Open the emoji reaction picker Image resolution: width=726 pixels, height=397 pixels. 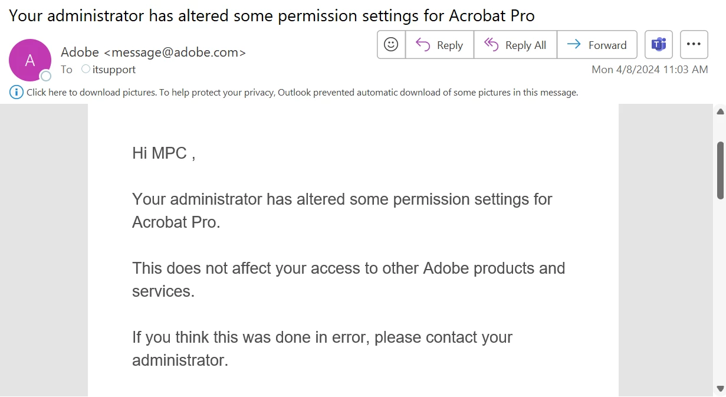[391, 45]
